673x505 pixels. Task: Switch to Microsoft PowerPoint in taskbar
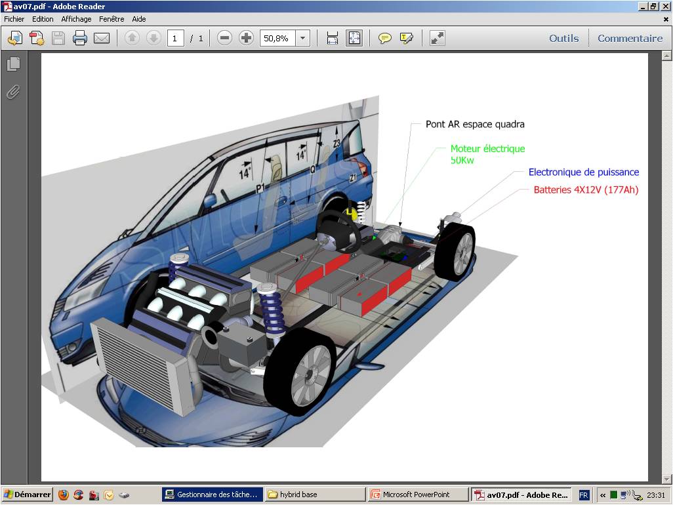tap(417, 495)
